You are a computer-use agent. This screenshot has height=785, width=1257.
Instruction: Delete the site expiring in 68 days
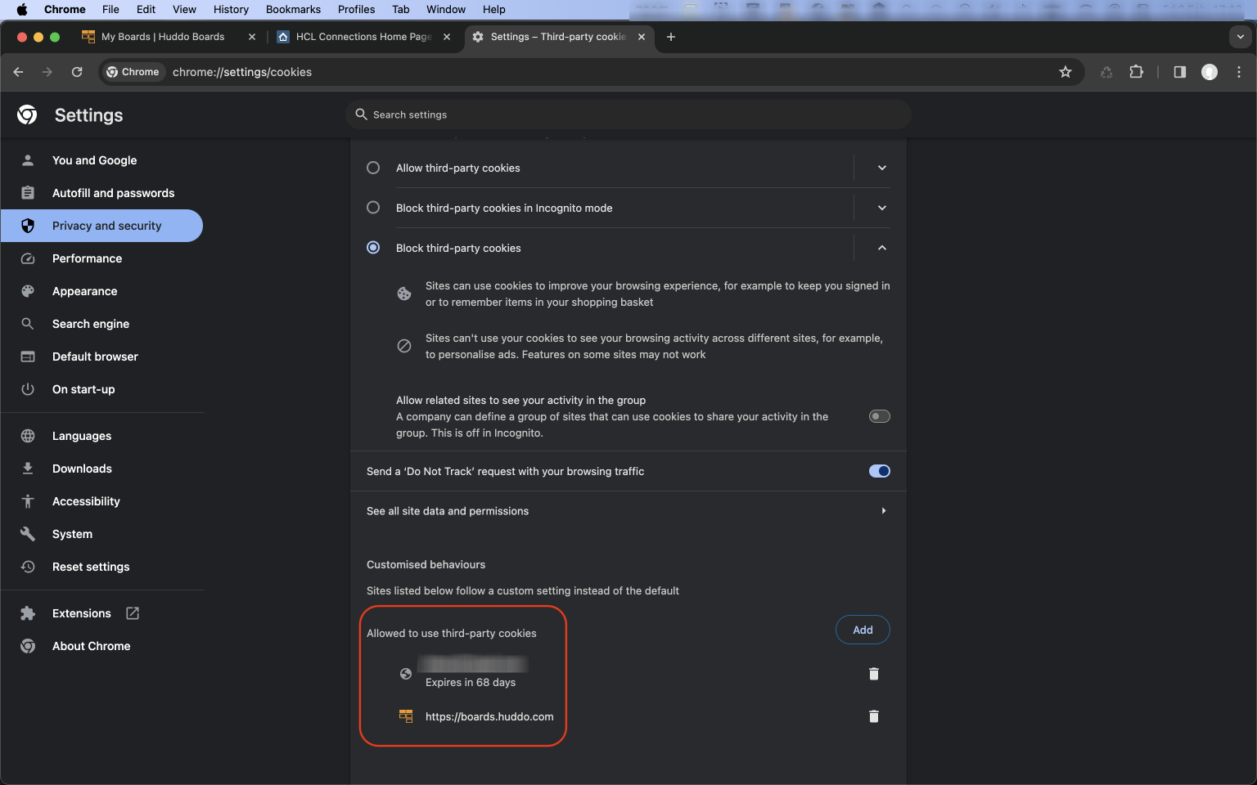point(873,674)
